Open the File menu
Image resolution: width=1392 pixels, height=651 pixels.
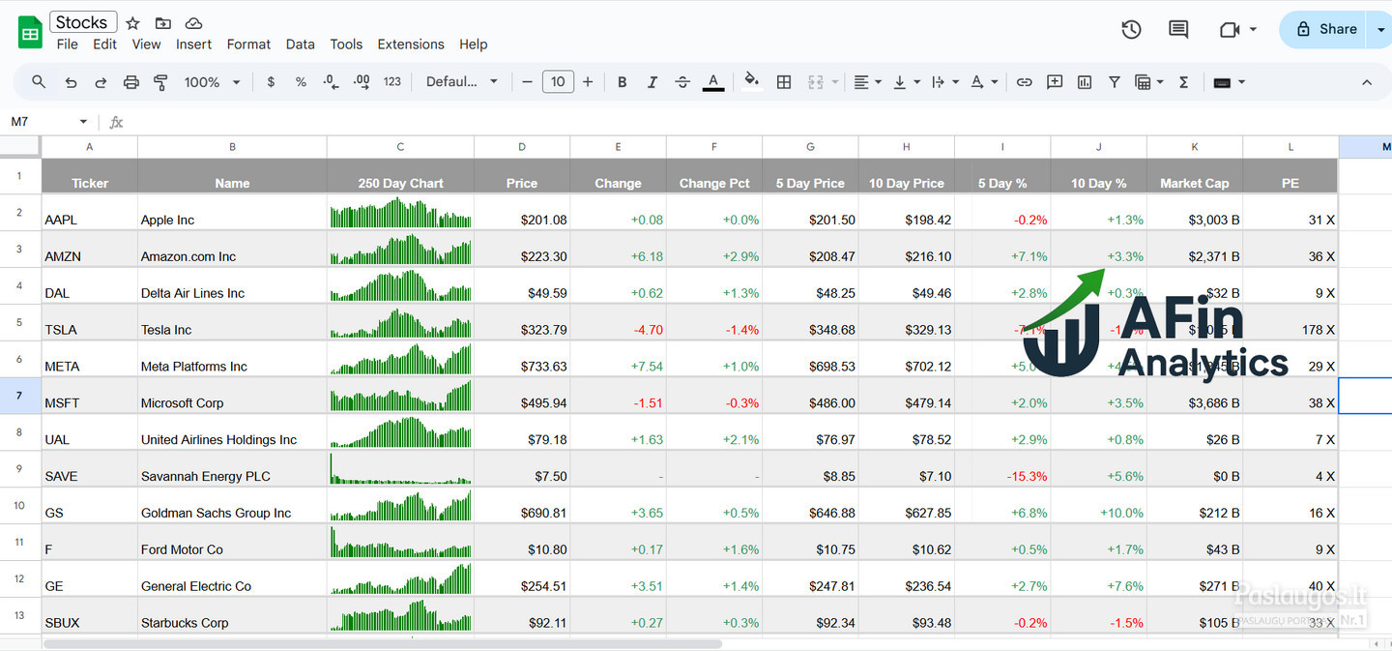click(x=68, y=44)
